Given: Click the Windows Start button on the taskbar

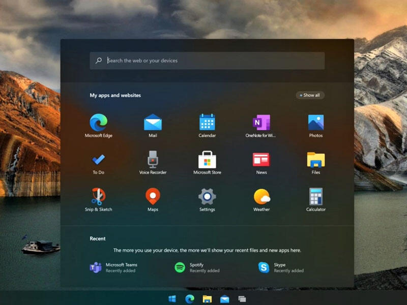Looking at the screenshot, I should [172, 298].
